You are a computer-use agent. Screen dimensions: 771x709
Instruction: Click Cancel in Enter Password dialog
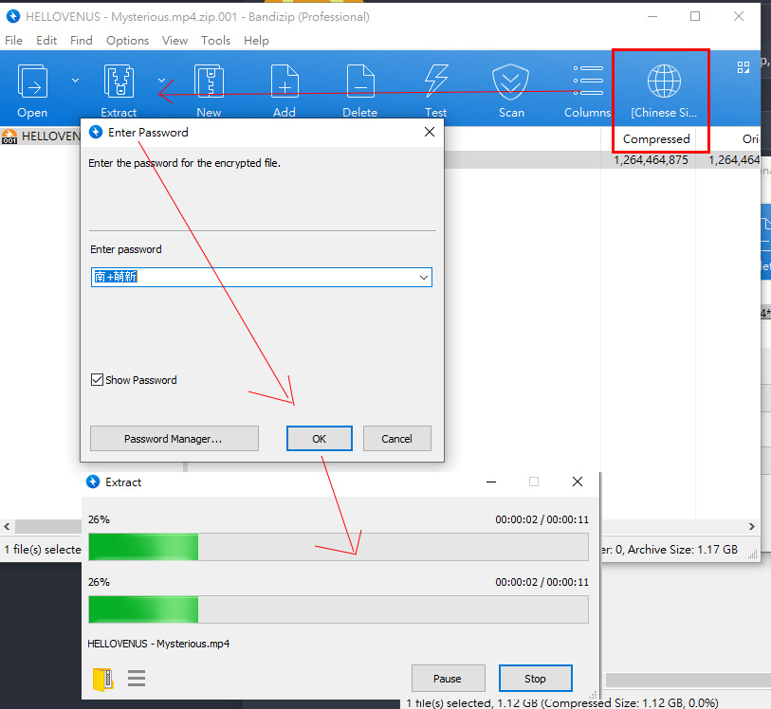[x=396, y=438]
